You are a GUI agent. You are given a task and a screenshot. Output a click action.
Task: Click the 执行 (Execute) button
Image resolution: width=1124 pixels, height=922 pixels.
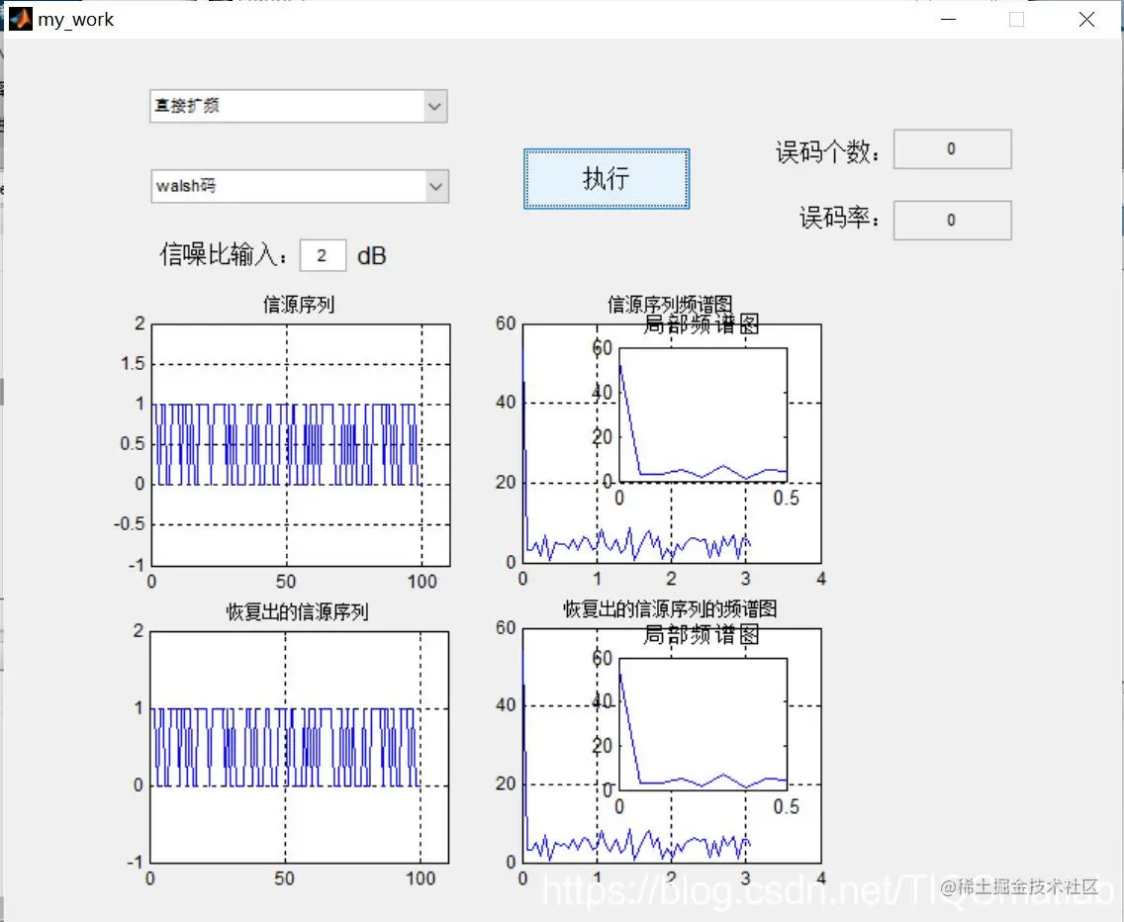tap(606, 179)
